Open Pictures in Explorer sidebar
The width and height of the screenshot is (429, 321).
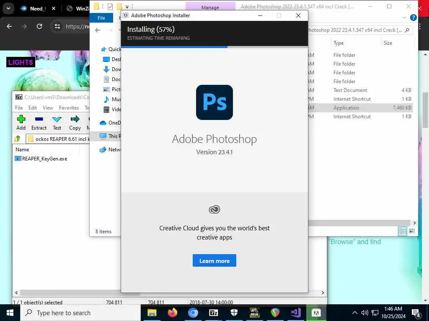click(112, 89)
